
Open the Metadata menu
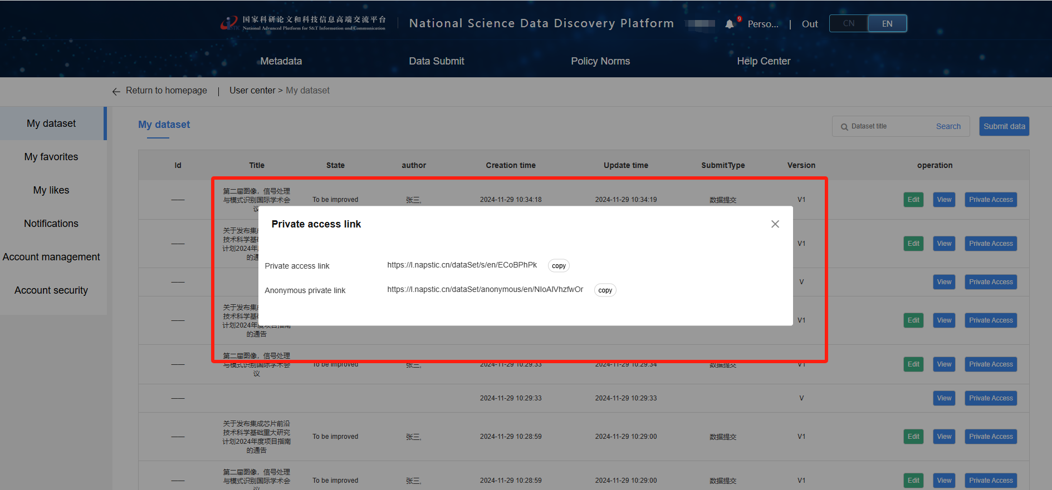pos(281,61)
